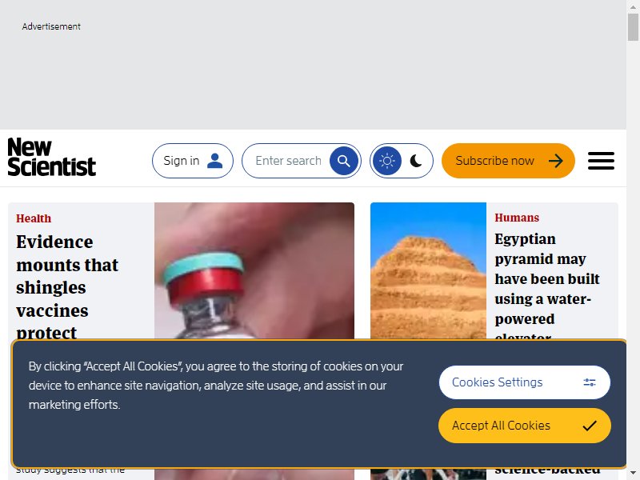Screen dimensions: 640x480
Task: Click the pyramid article thumbnail
Action: click(428, 270)
